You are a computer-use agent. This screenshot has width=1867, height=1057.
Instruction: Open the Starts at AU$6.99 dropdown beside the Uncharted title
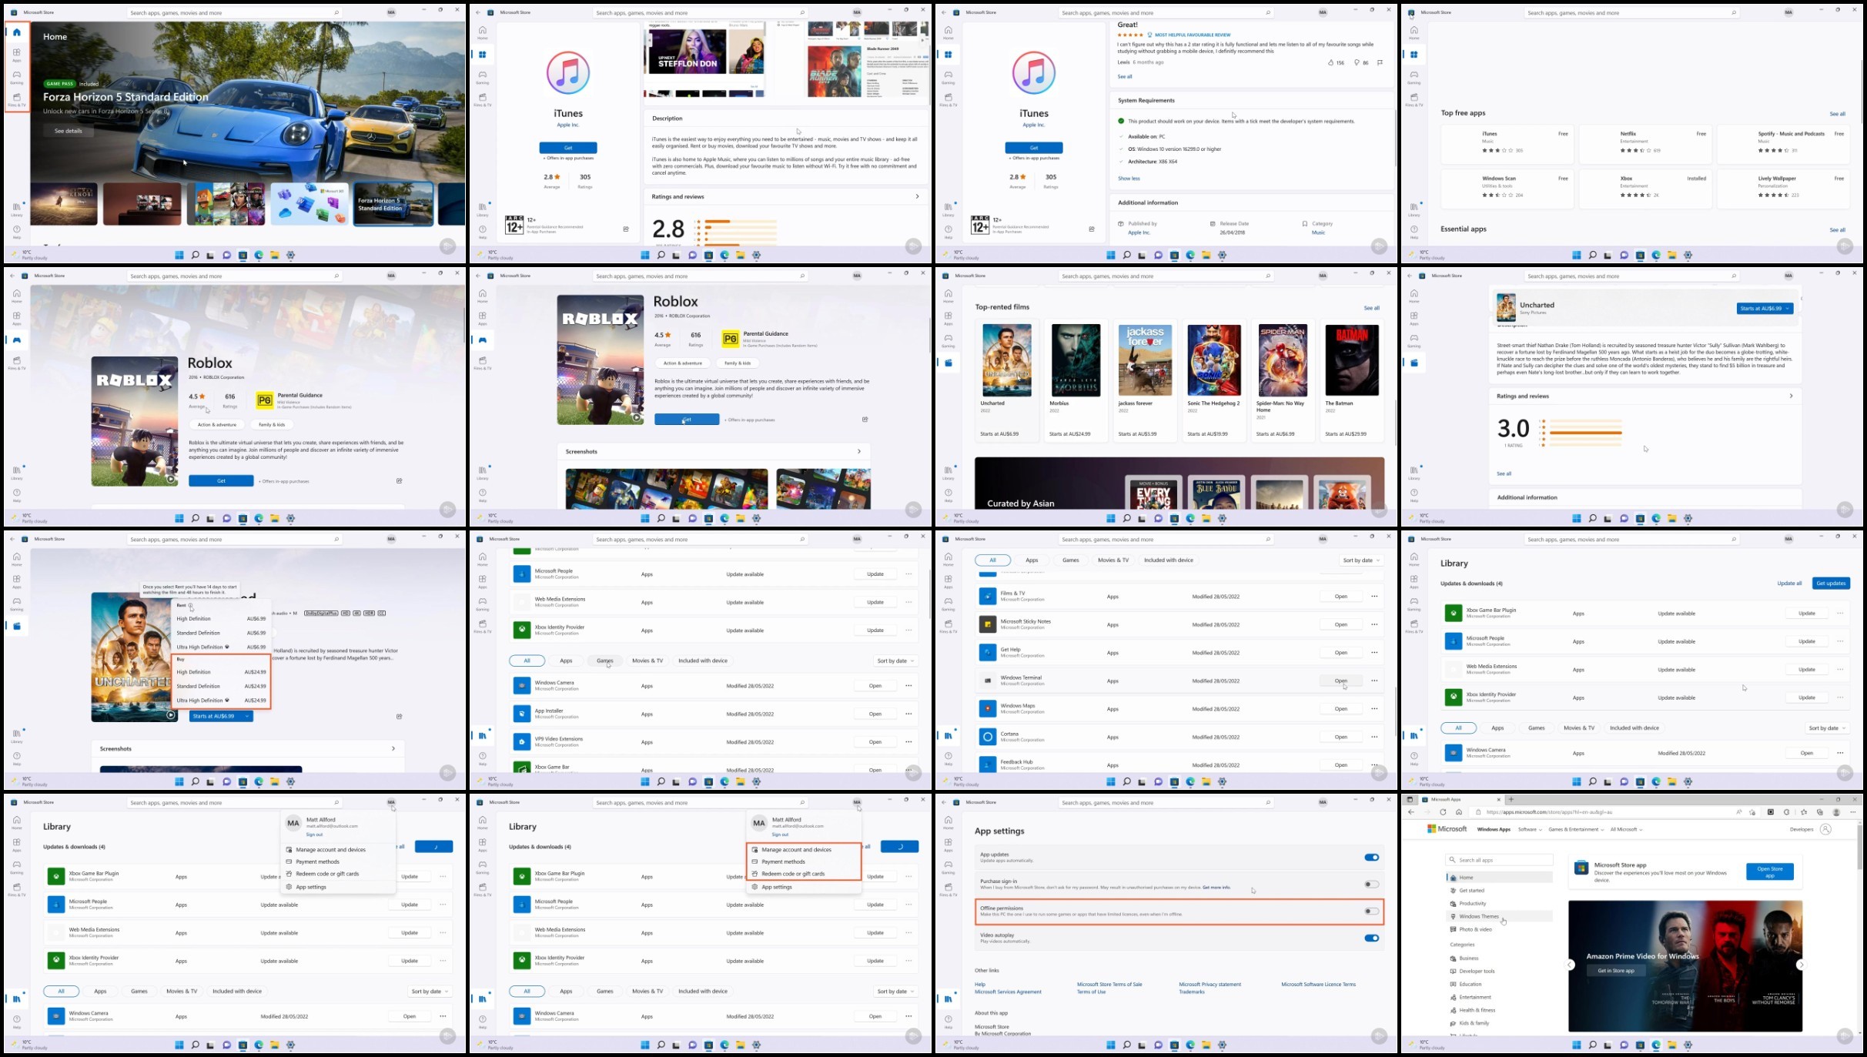[1765, 309]
